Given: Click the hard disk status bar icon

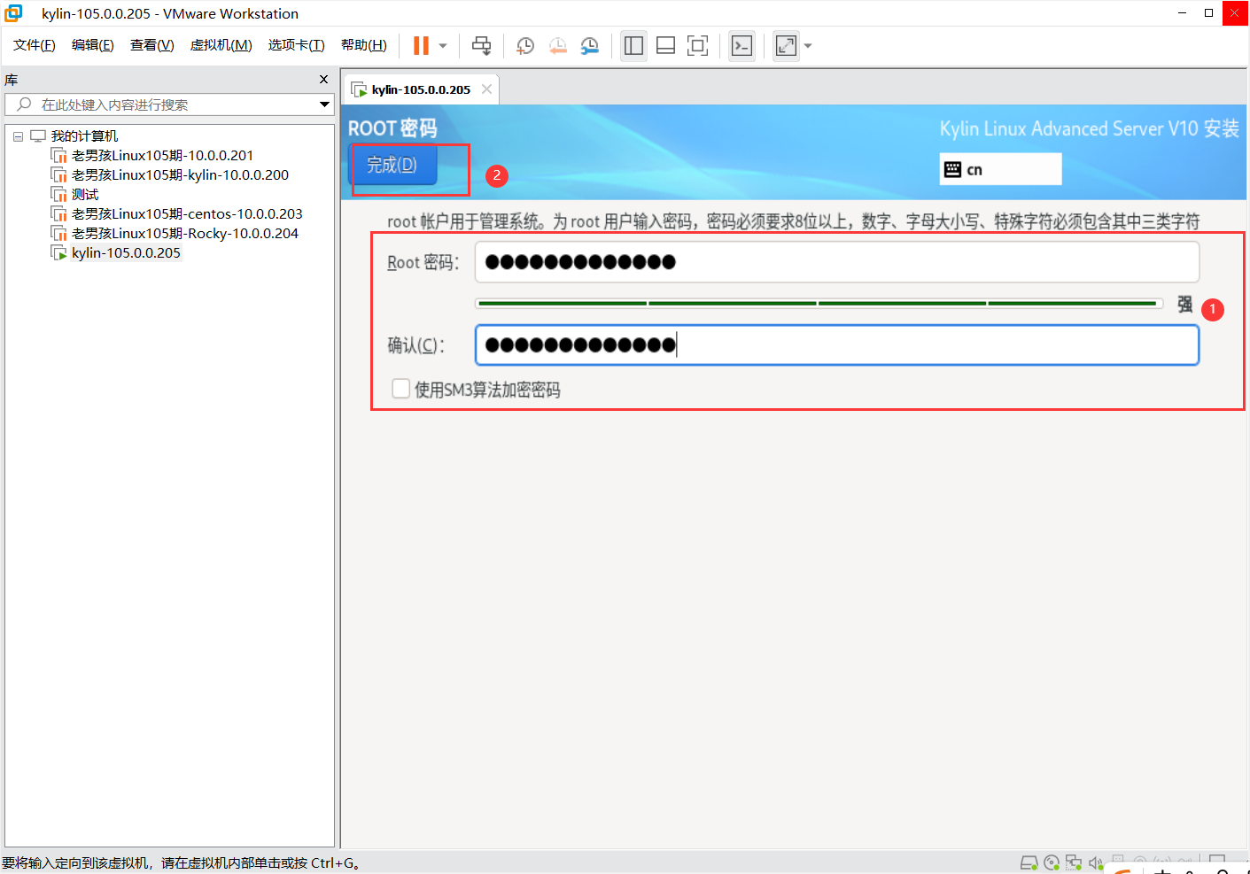Looking at the screenshot, I should click(1029, 862).
